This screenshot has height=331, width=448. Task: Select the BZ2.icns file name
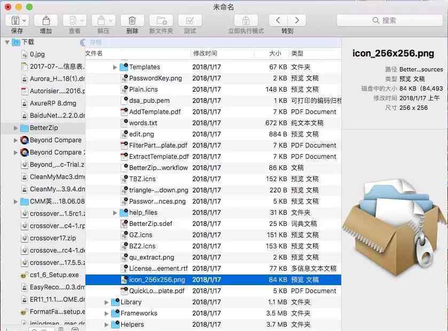point(142,246)
